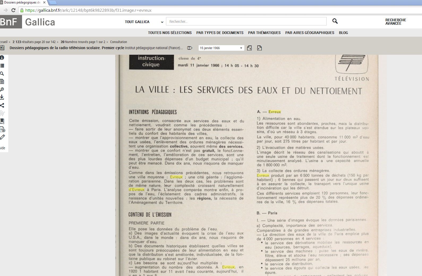
Task: Go to previous issue page icon
Action: pos(249,48)
